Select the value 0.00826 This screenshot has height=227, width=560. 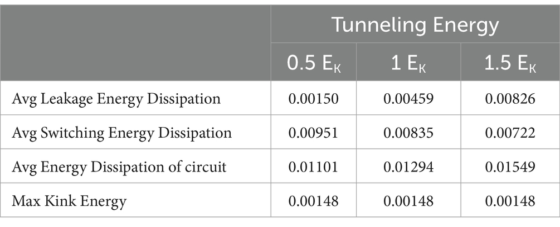[x=510, y=99]
